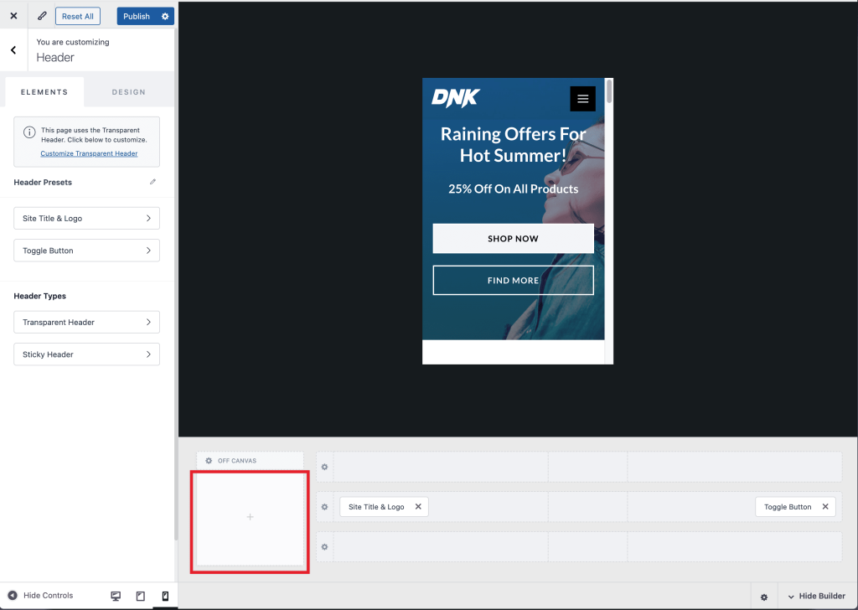Select the Elements tab

tap(44, 92)
